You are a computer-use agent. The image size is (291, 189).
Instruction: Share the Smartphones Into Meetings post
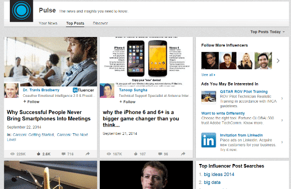(x=88, y=154)
